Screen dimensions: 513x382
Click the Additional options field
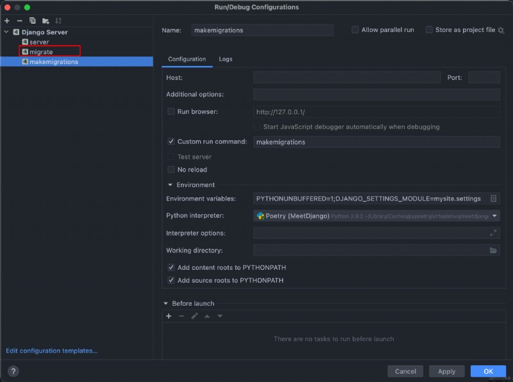click(376, 94)
